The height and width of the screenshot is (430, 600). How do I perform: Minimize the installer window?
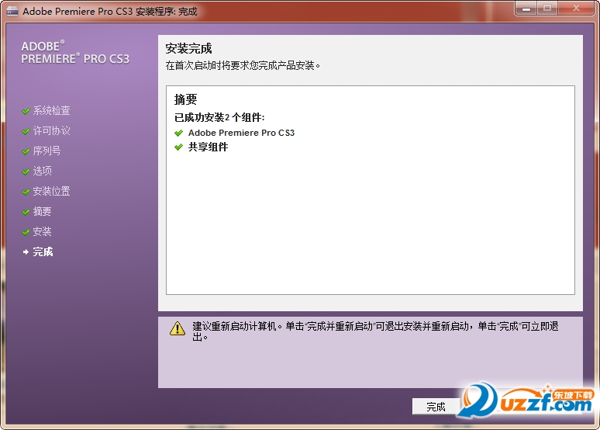point(526,9)
